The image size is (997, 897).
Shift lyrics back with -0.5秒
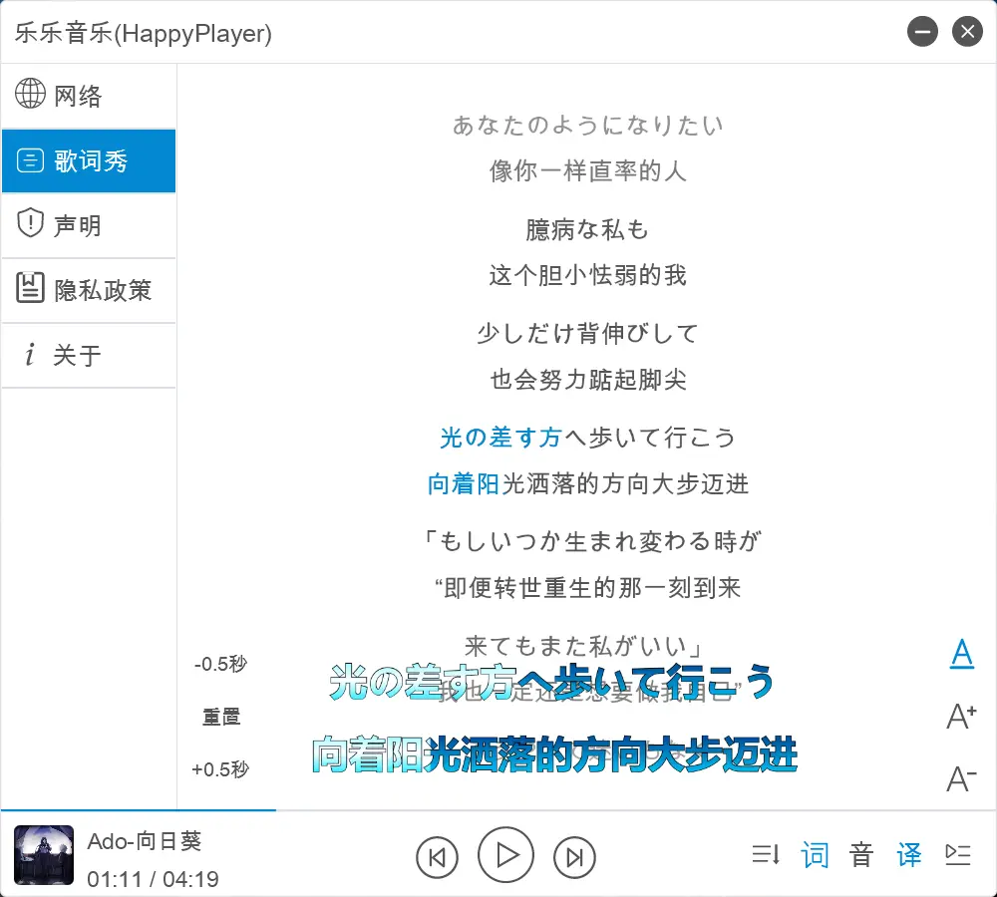pyautogui.click(x=220, y=664)
